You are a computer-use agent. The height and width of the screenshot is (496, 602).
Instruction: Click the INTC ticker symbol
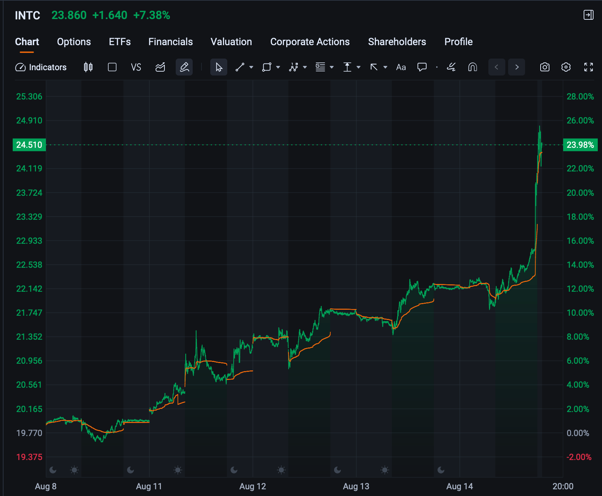point(28,15)
